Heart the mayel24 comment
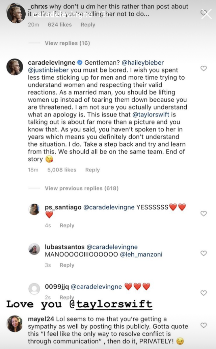The width and height of the screenshot is (216, 349). [x=204, y=325]
